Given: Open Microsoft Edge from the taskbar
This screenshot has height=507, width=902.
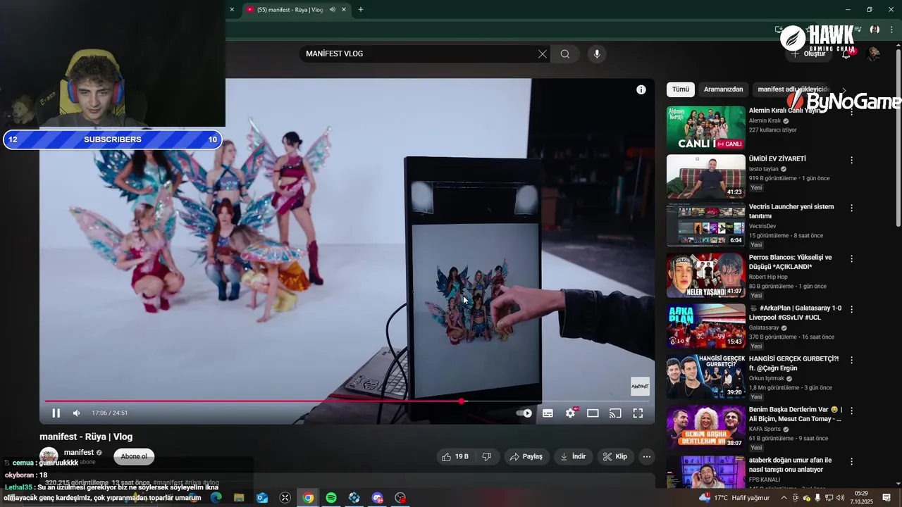Looking at the screenshot, I should coord(216,498).
